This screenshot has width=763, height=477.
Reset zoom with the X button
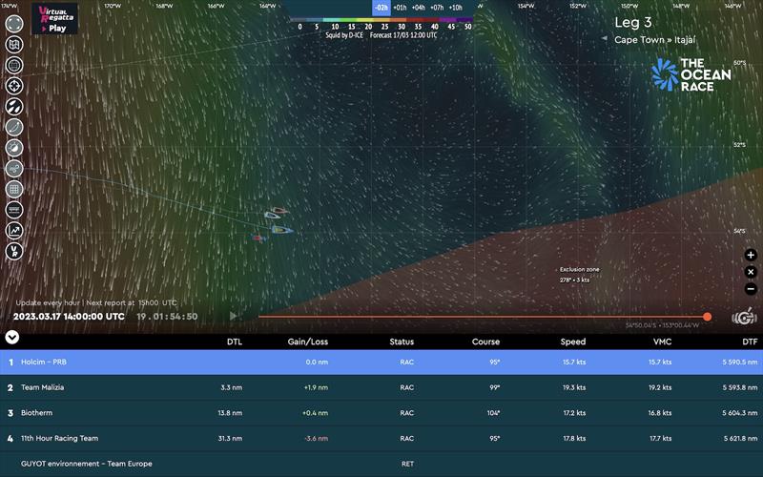click(x=751, y=272)
